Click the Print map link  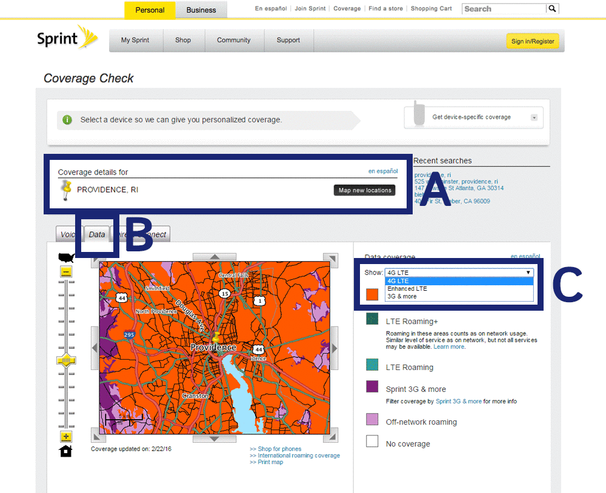coord(270,462)
